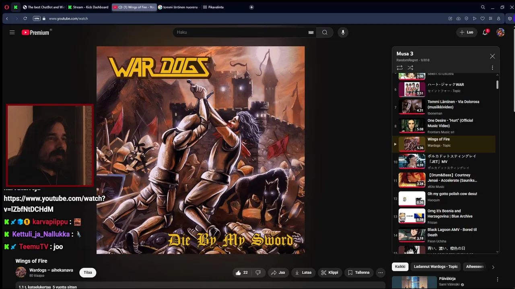Open the ad blocker shield icon
Viewport: 515px width, 289px height.
466,18
